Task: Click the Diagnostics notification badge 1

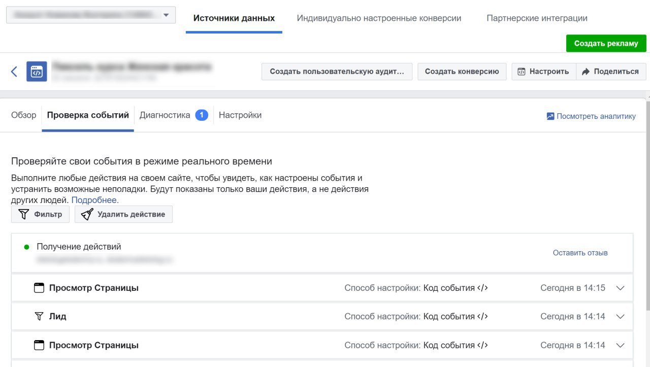Action: [202, 115]
